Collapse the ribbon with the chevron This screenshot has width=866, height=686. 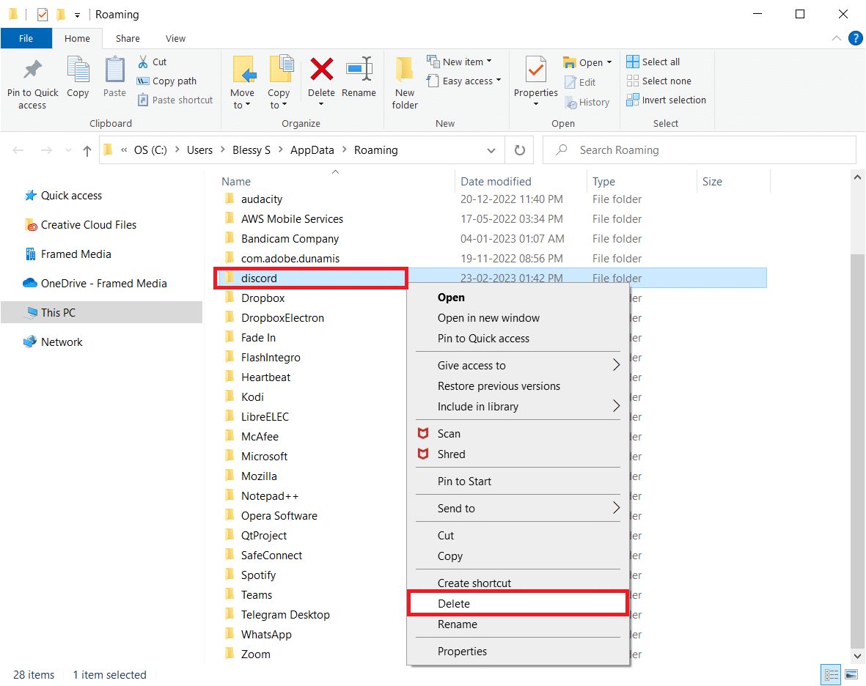836,38
